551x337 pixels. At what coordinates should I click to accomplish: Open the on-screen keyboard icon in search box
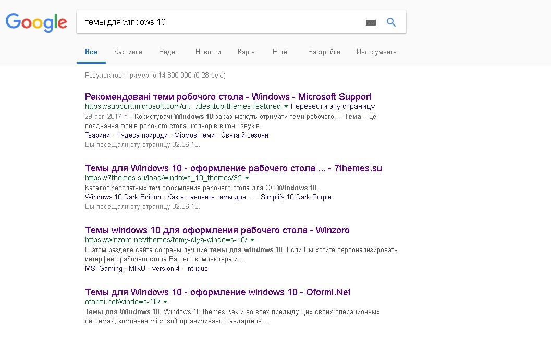point(371,22)
